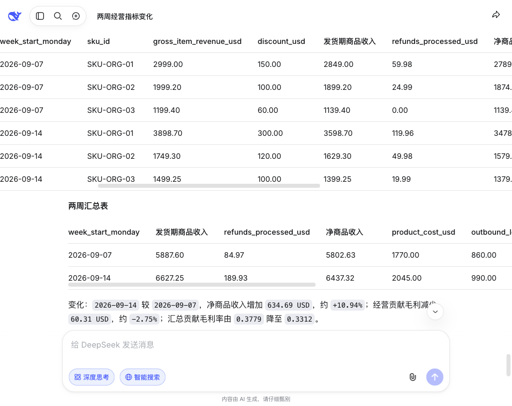Click the 净商品收入 header in summary table
The width and height of the screenshot is (512, 406).
click(345, 232)
